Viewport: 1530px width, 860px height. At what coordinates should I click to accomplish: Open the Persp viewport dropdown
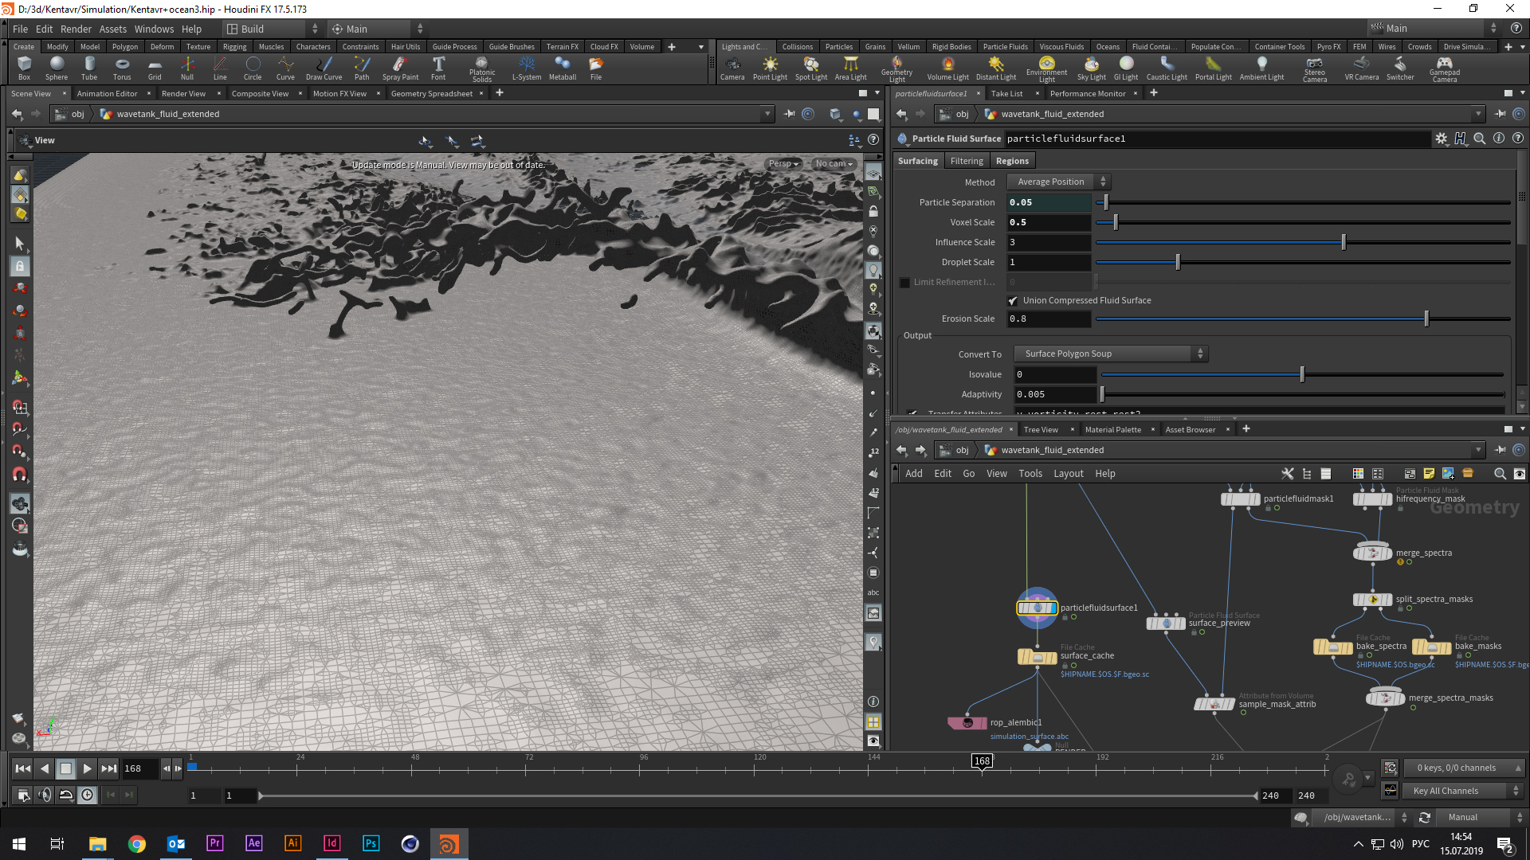click(x=783, y=164)
